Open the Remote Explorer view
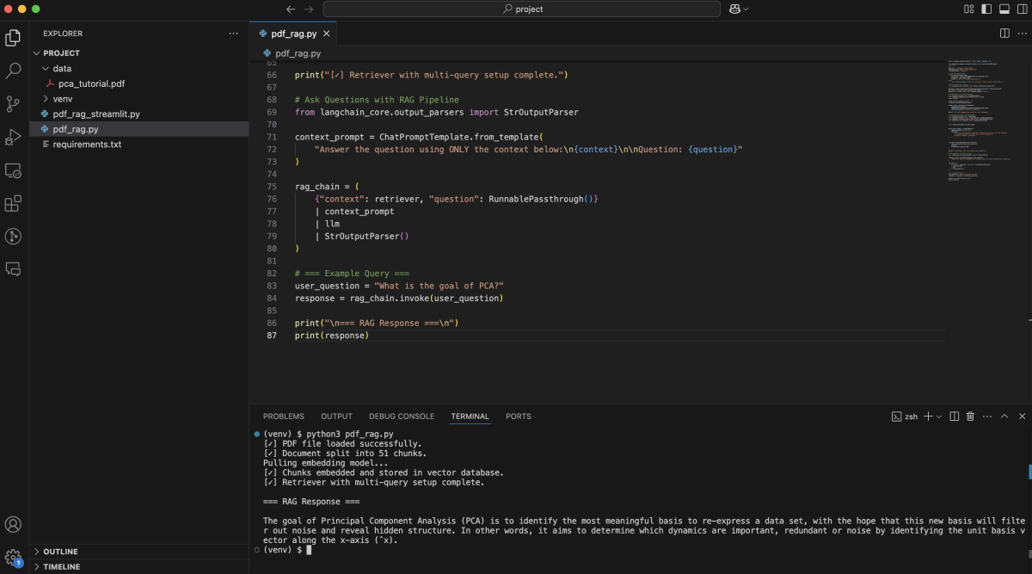 pos(13,170)
